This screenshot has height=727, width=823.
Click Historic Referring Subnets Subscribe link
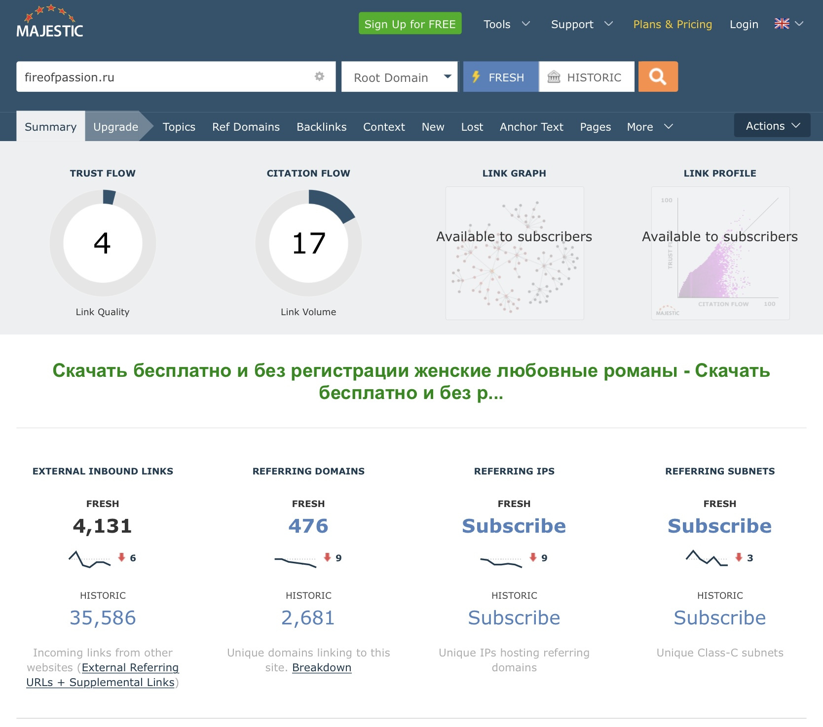[x=720, y=618]
